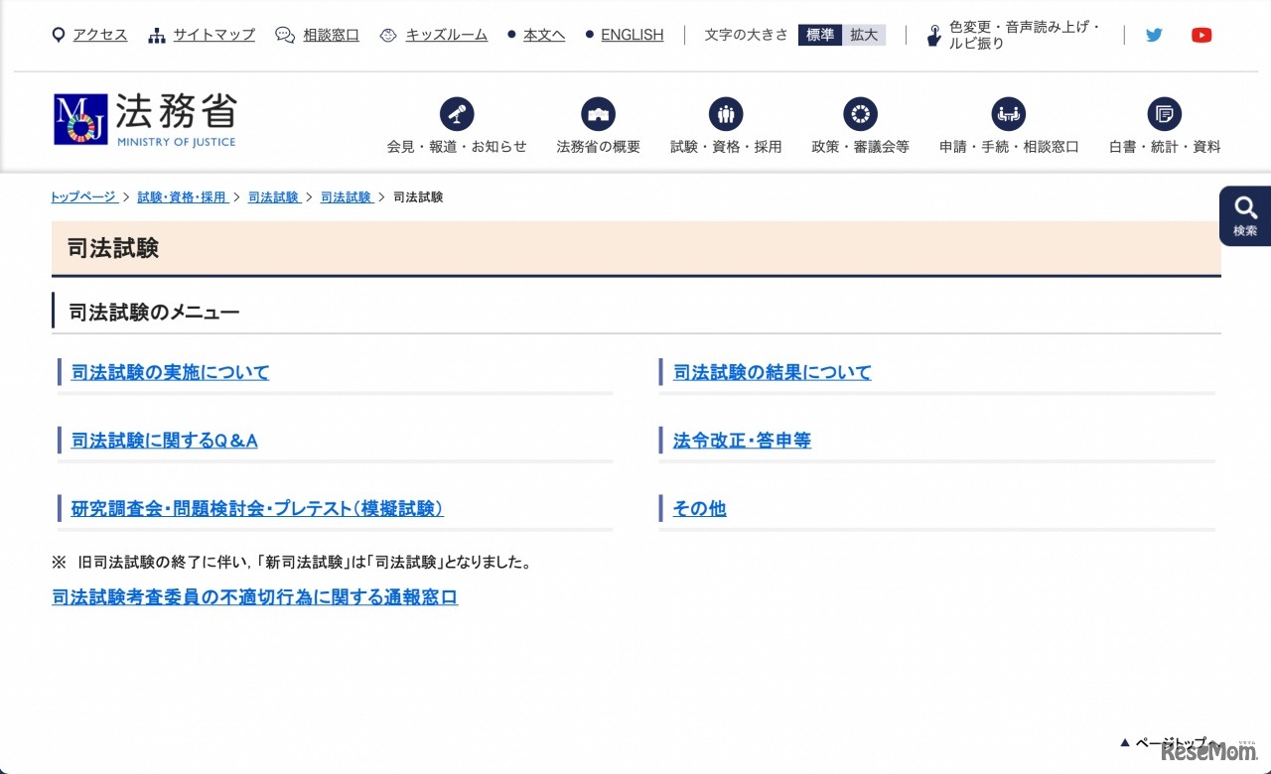Click the Ministry of Justice MOJ logo
The height and width of the screenshot is (774, 1271).
pos(143,117)
